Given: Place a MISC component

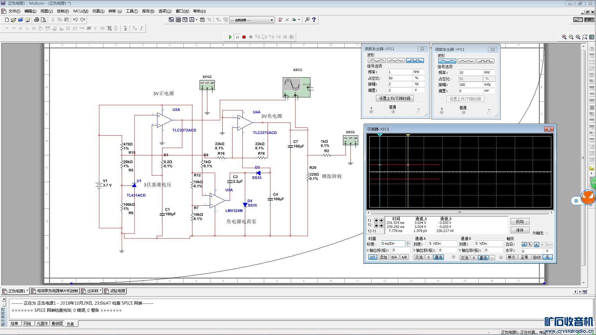Looking at the screenshot, I should pos(82,29).
